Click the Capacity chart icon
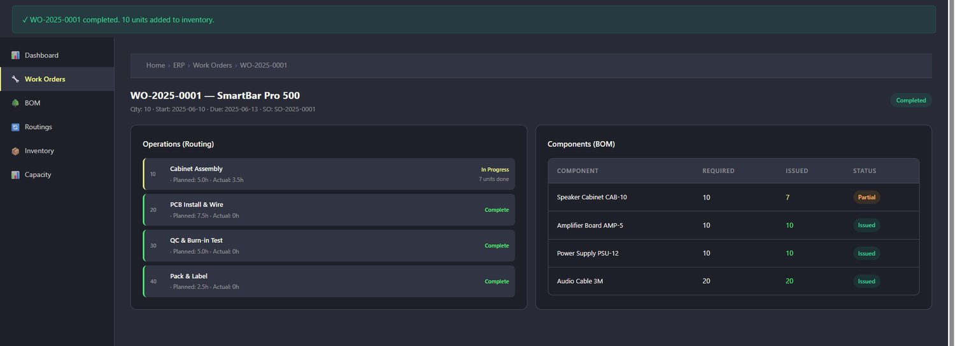955x346 pixels. [15, 175]
